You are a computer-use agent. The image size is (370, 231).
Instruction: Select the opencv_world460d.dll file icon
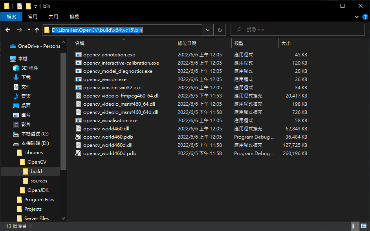78,145
